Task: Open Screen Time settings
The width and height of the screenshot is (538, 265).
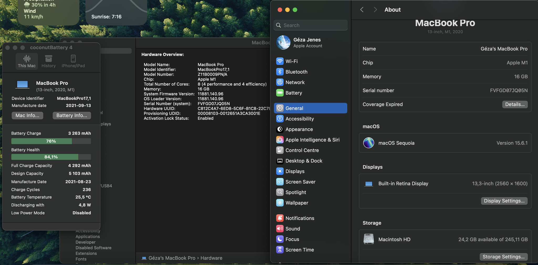Action: 299,250
